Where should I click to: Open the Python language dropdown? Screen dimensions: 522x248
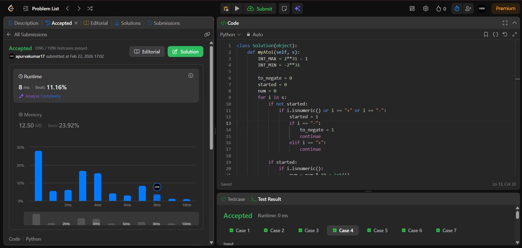pos(231,34)
